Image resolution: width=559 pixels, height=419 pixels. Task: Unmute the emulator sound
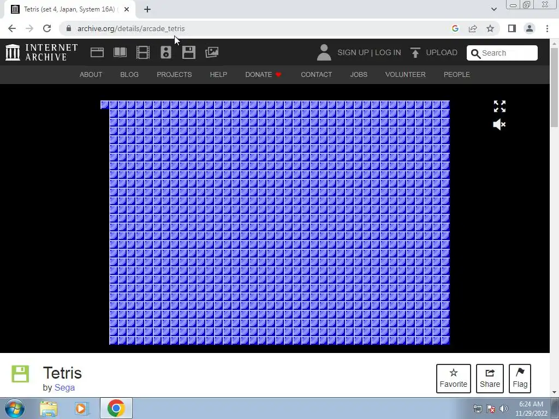point(499,125)
